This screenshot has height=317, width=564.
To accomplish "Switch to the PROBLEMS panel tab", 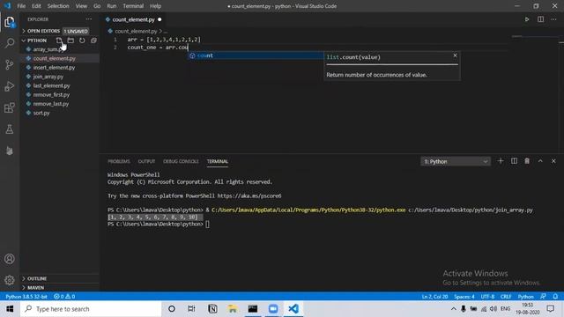I will (119, 161).
